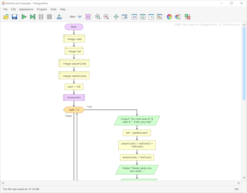Select the 'Dealer gives you two cards' output
This screenshot has height=193, width=247.
click(137, 170)
